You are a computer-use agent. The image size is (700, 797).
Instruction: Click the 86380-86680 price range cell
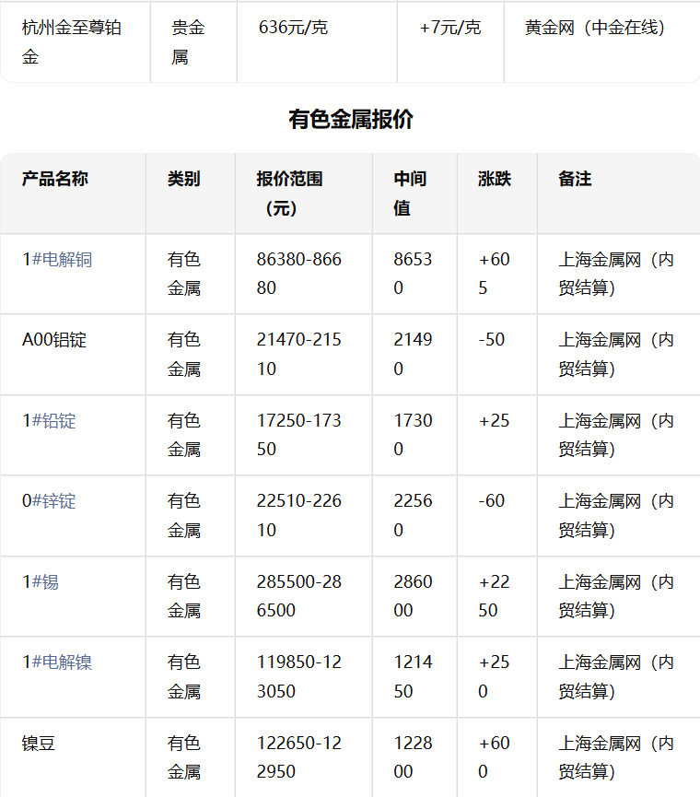pyautogui.click(x=298, y=274)
